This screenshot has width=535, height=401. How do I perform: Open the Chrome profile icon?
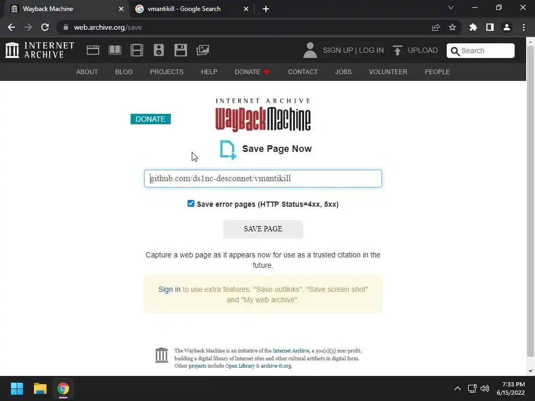pos(507,27)
